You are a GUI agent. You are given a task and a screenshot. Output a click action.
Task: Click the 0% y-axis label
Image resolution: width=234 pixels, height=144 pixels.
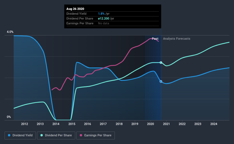point(9,117)
